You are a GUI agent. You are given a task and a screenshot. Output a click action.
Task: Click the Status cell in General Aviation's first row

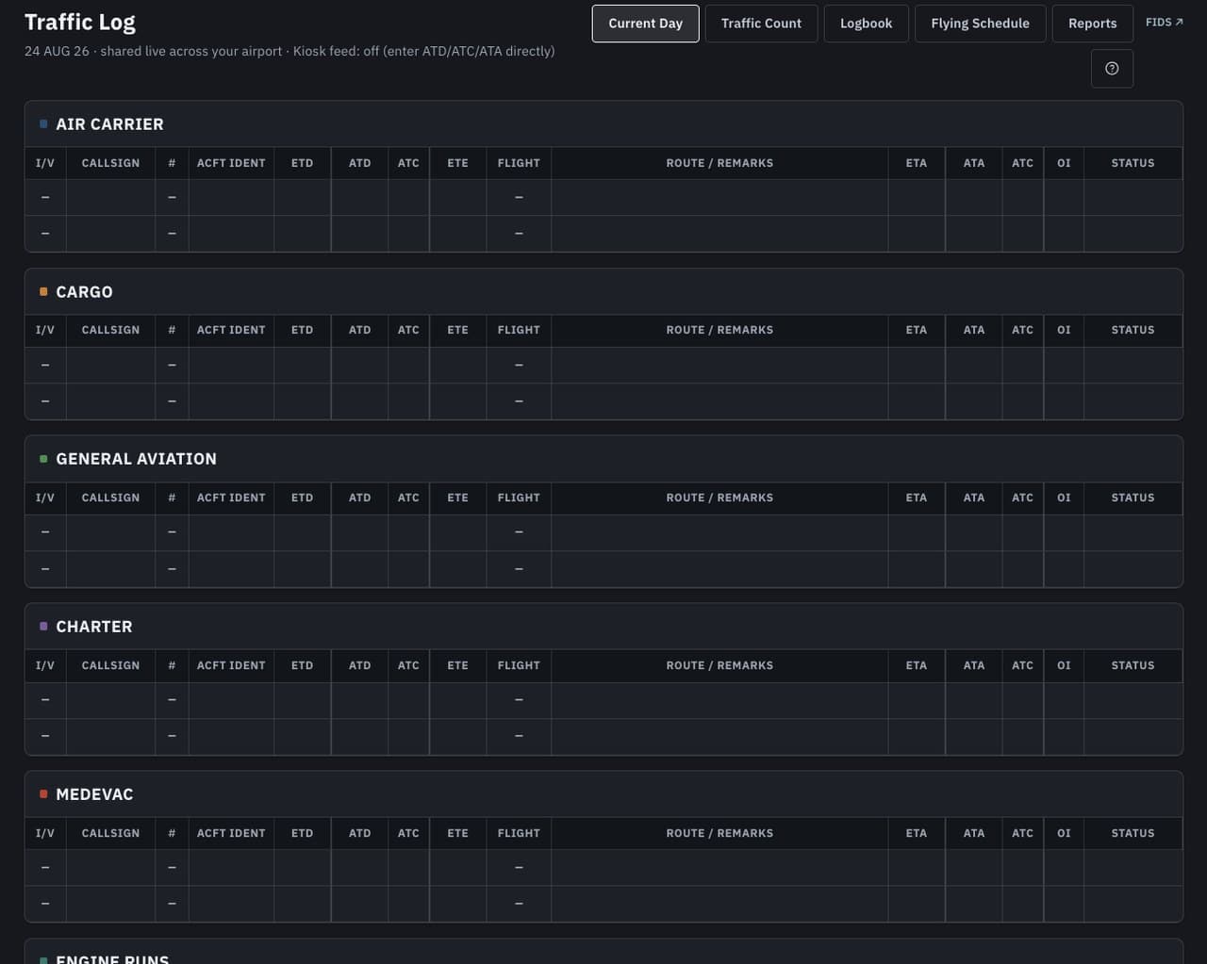pyautogui.click(x=1133, y=532)
